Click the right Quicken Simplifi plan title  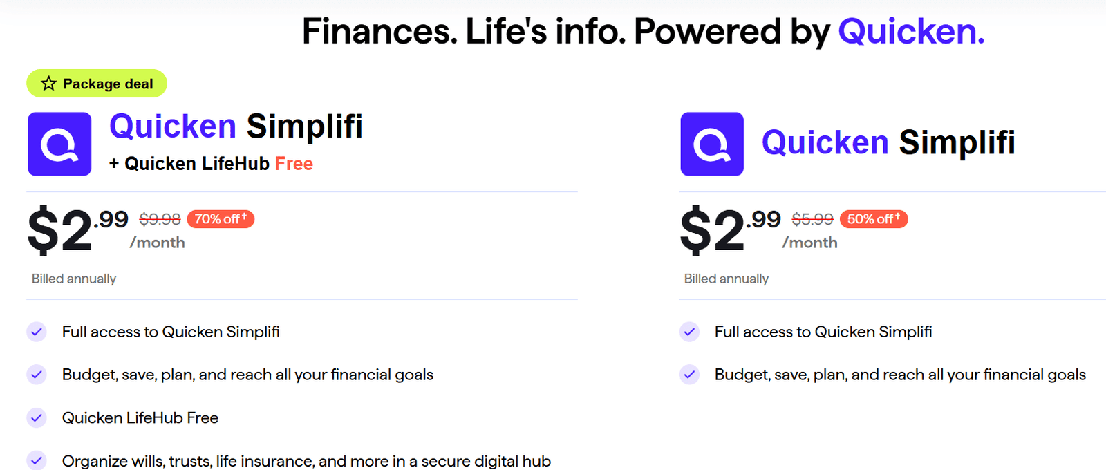(x=888, y=143)
